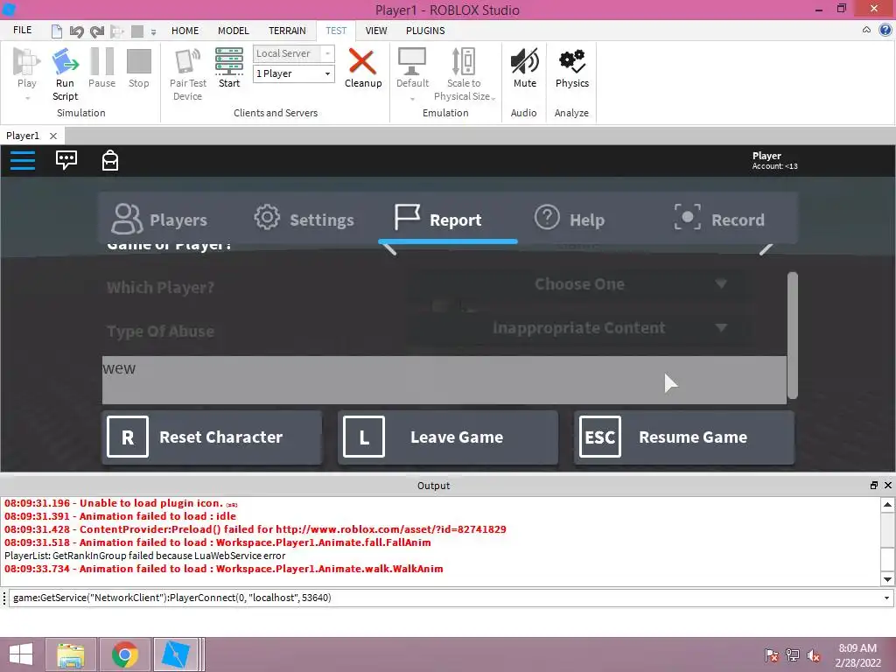Open the taskbar clock and date
Screen dimensions: 896x672
[x=857, y=654]
